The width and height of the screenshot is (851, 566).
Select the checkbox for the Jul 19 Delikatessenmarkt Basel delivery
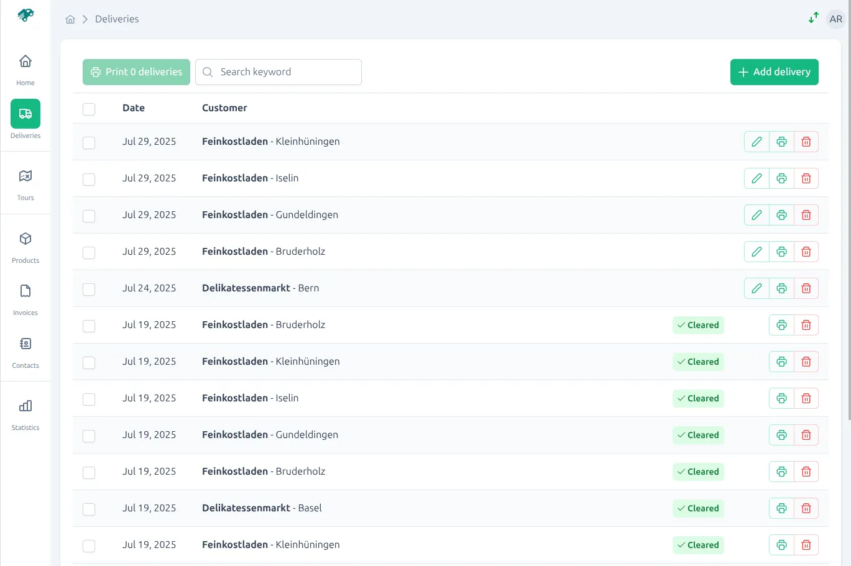(89, 509)
